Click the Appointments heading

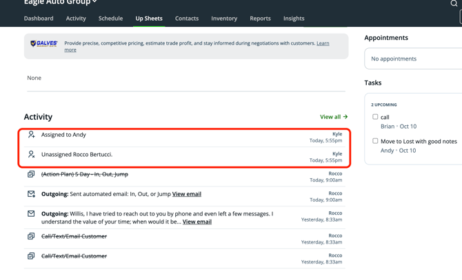pyautogui.click(x=386, y=38)
